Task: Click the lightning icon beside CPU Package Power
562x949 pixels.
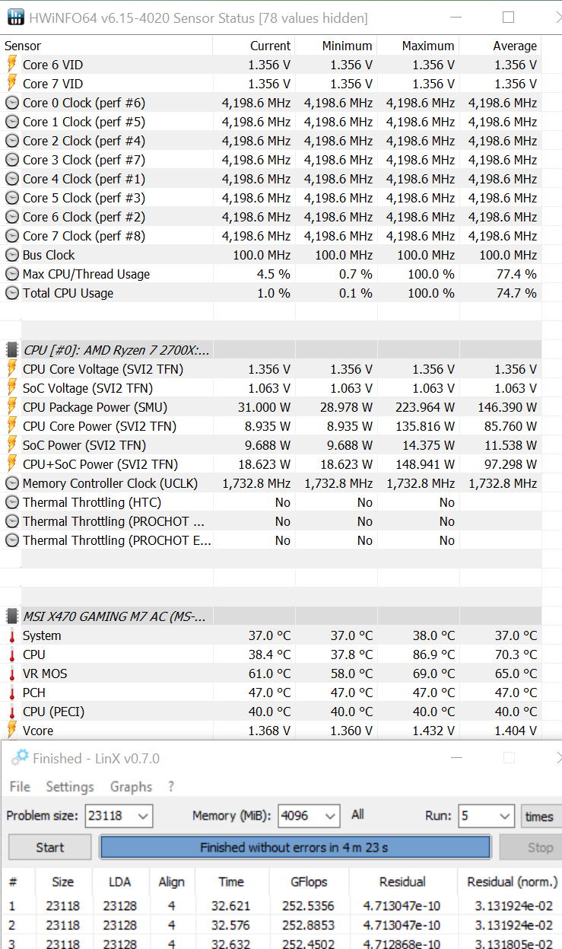Action: coord(11,407)
